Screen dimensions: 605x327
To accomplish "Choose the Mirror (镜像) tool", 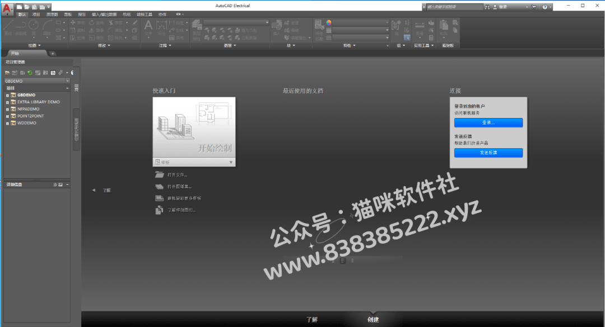I will coord(96,30).
